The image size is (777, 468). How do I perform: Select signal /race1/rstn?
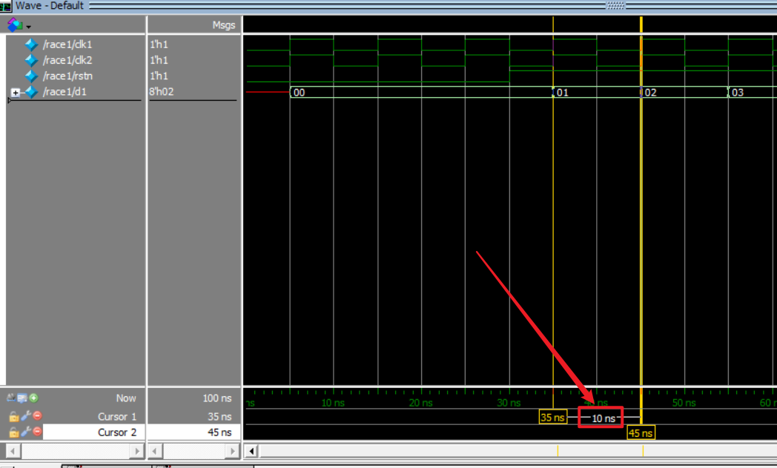click(68, 76)
